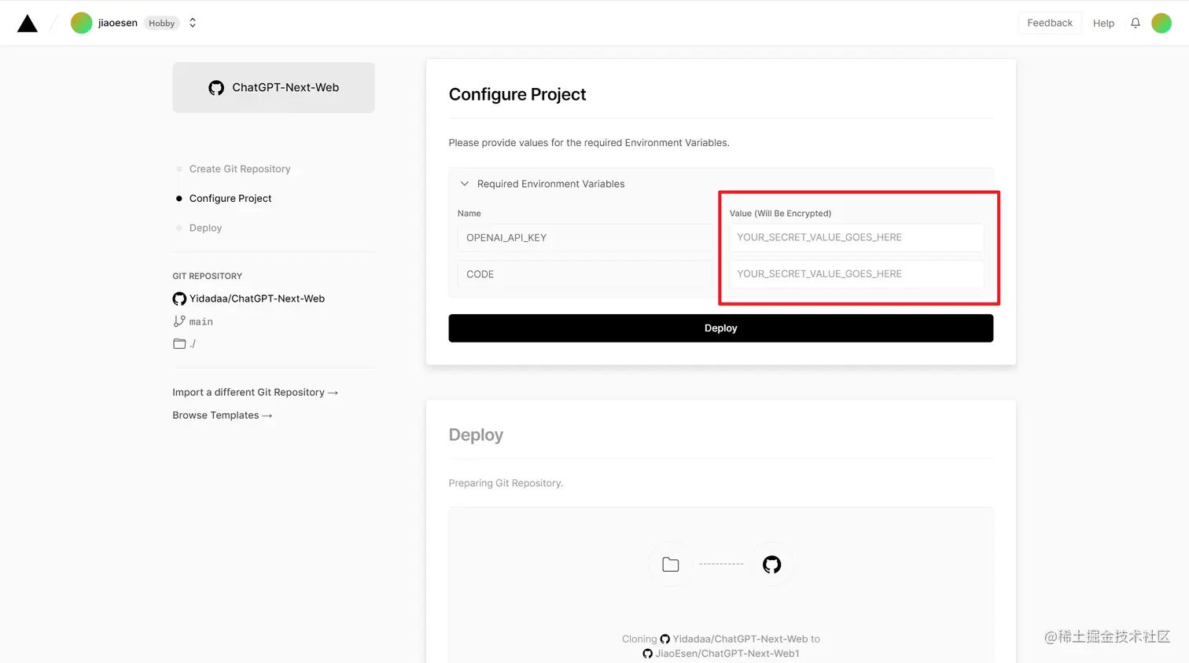This screenshot has width=1189, height=663.
Task: Focus the value field for CODE
Action: click(x=856, y=274)
